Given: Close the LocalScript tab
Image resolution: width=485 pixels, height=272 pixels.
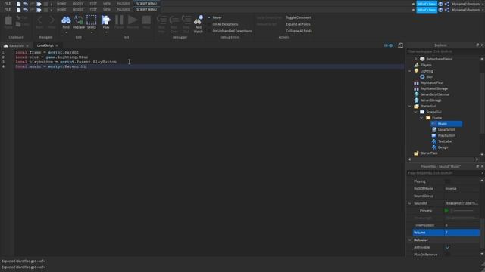Looking at the screenshot, I should [57, 45].
